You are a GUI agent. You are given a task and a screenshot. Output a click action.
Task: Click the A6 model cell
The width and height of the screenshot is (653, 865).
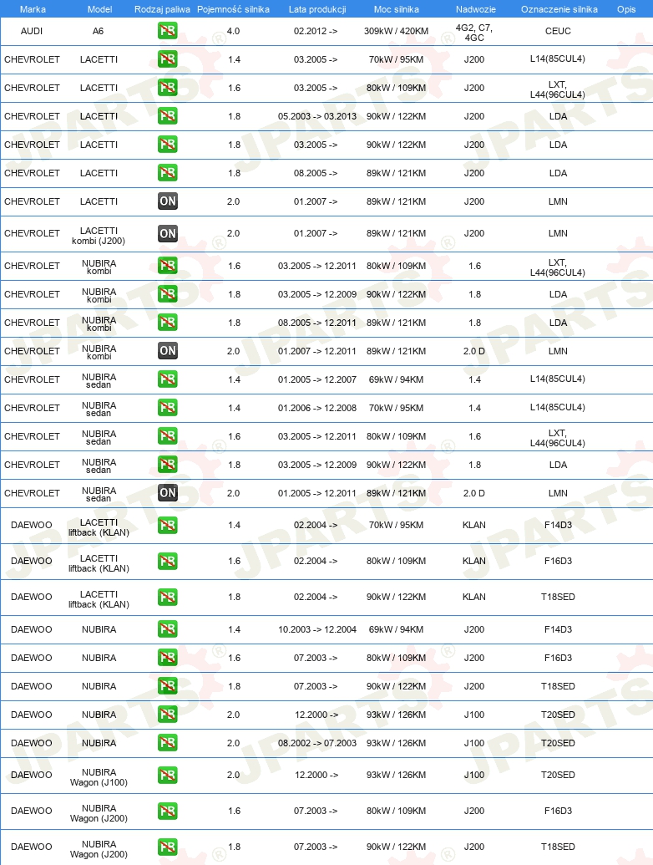tap(98, 31)
